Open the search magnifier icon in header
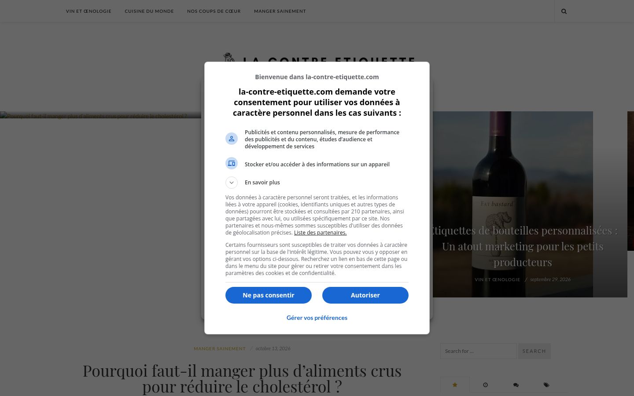This screenshot has height=396, width=634. tap(564, 11)
